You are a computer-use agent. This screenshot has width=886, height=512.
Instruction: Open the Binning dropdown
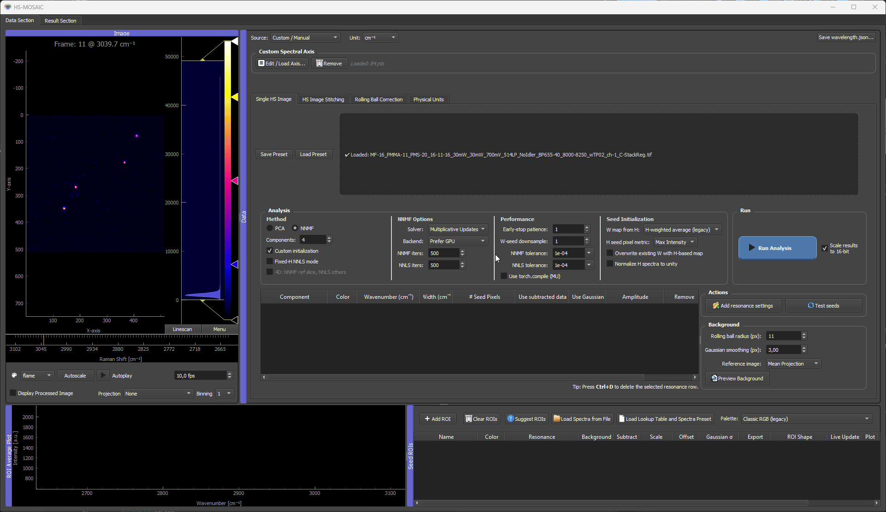(x=224, y=394)
